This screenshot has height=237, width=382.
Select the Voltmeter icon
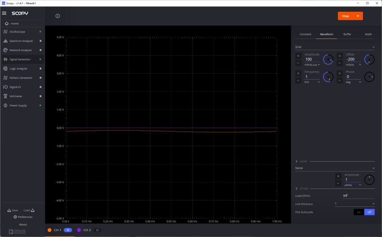[x=5, y=96]
